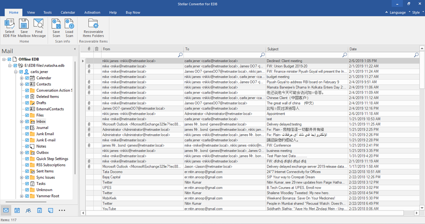425x224 pixels.
Task: Click Notes folder icon in tree
Action: click(32, 146)
